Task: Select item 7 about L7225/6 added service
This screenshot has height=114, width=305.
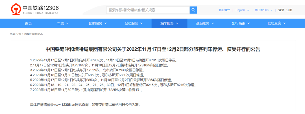Action: coord(87,90)
